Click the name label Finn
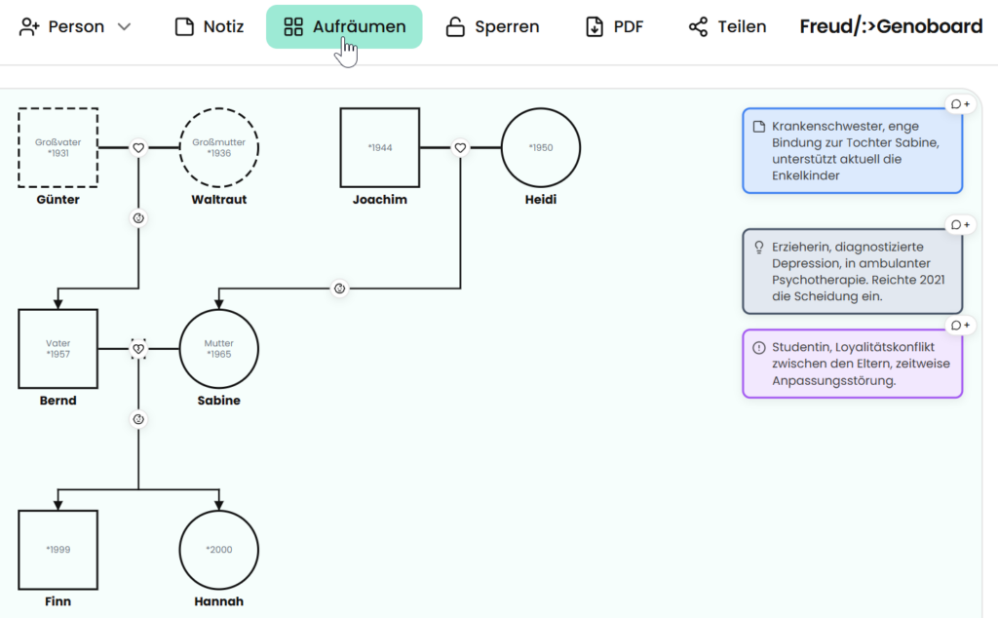998x618 pixels. pos(58,602)
